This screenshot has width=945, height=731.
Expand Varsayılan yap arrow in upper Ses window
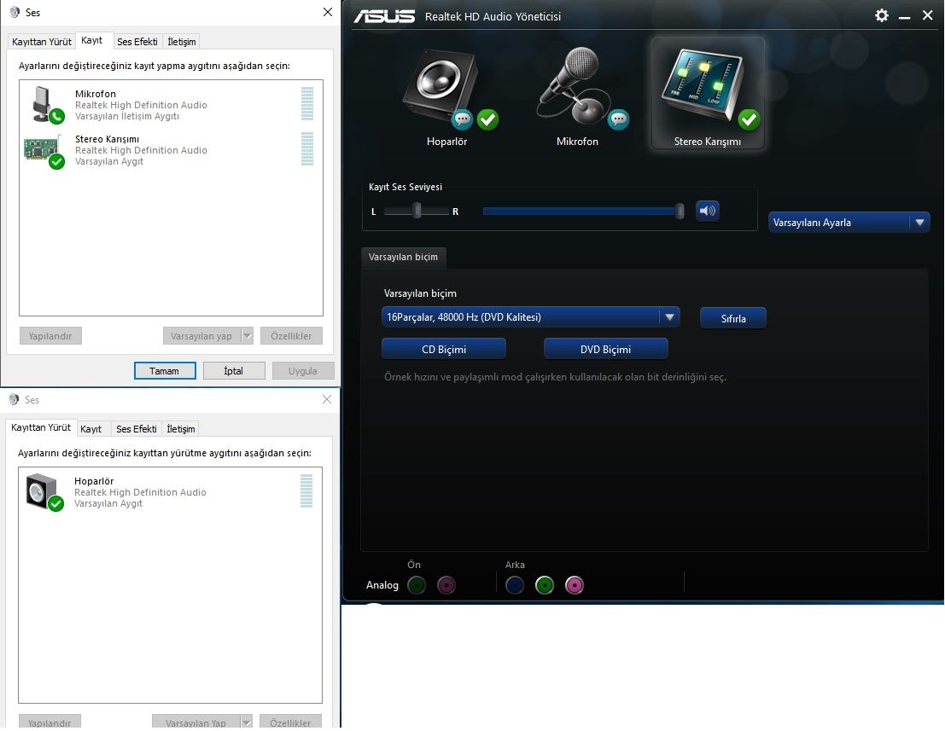[x=247, y=336]
